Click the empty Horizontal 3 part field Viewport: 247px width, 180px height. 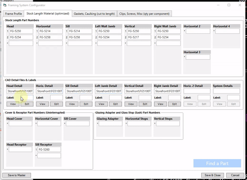[x=198, y=57]
